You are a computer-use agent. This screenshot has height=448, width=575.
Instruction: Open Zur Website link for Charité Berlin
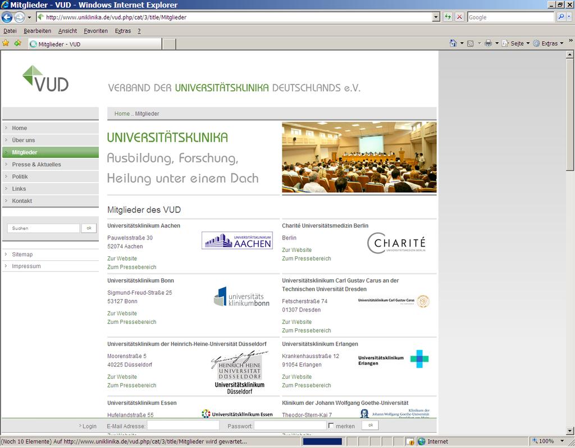(296, 250)
